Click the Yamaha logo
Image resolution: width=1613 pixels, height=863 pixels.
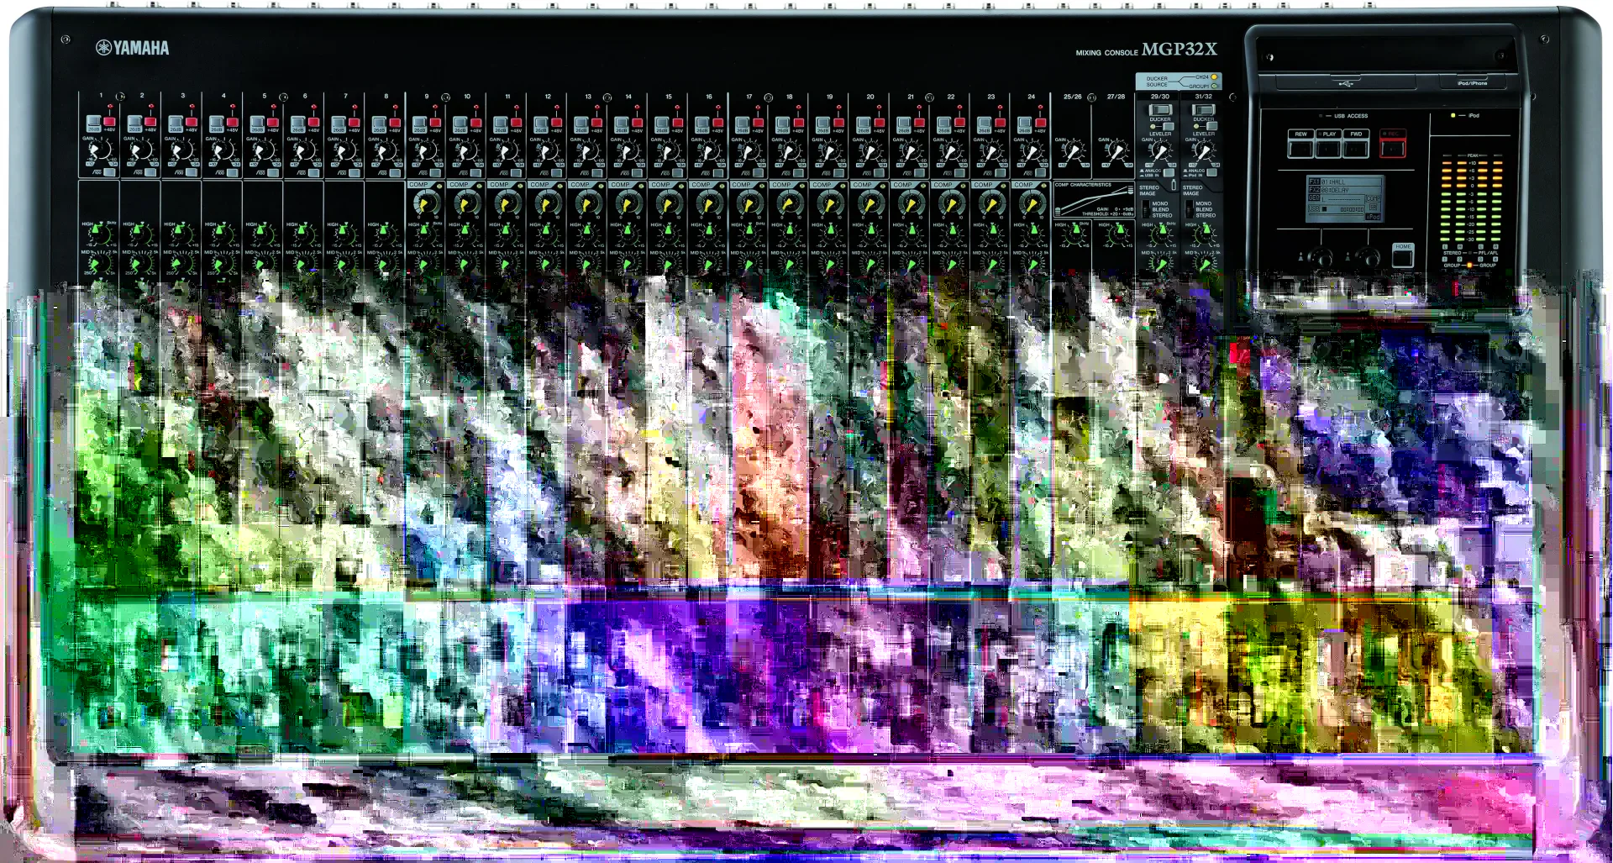coord(133,48)
